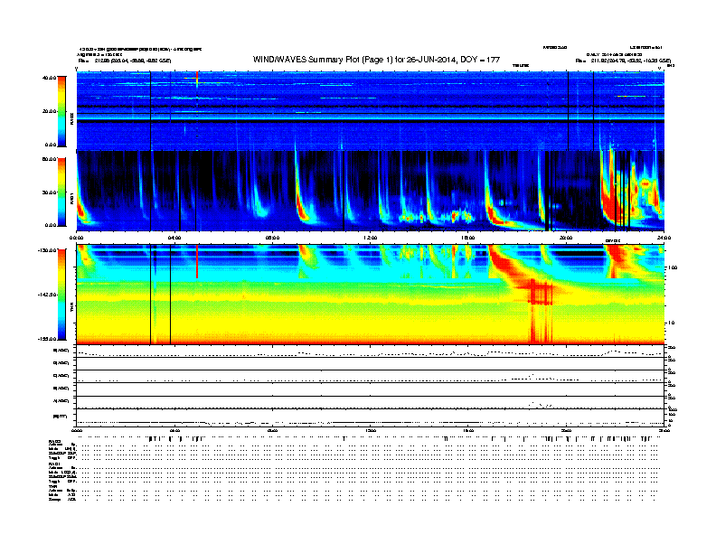Image resolution: width=716 pixels, height=553 pixels.
Task: Click the RAD2 panel color scale bar
Action: pyautogui.click(x=61, y=112)
